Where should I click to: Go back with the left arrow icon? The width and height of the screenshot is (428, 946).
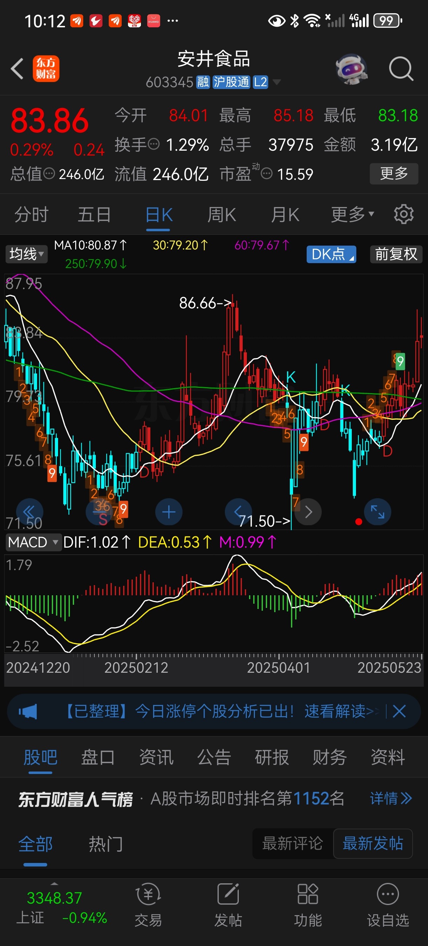(17, 69)
